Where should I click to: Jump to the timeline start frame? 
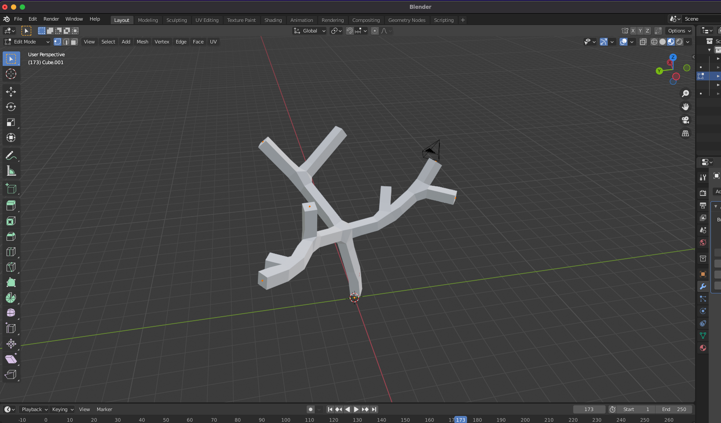click(330, 409)
